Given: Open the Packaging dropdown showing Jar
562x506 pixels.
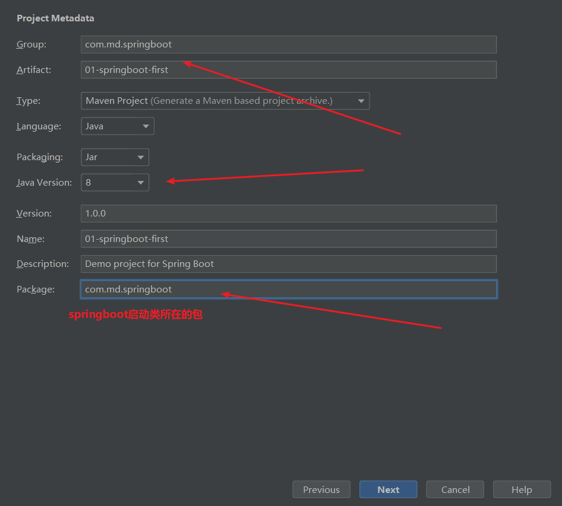Looking at the screenshot, I should (115, 157).
